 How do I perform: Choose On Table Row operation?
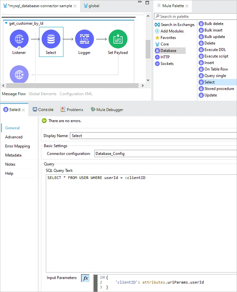214,69
